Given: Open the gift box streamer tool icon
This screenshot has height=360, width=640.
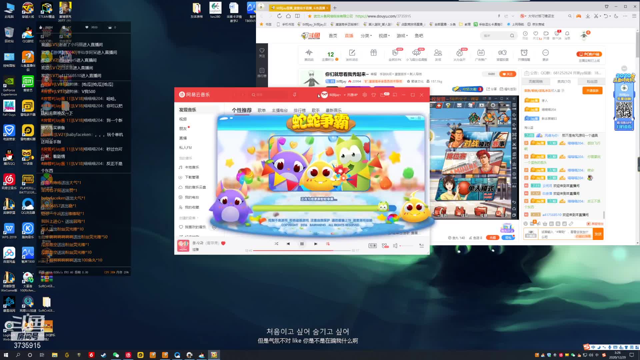Looking at the screenshot, I should (x=373, y=53).
